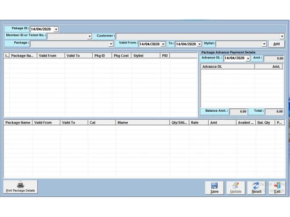290x217 pixels.
Task: Click the Package Name header in lower grid
Action: click(x=18, y=123)
